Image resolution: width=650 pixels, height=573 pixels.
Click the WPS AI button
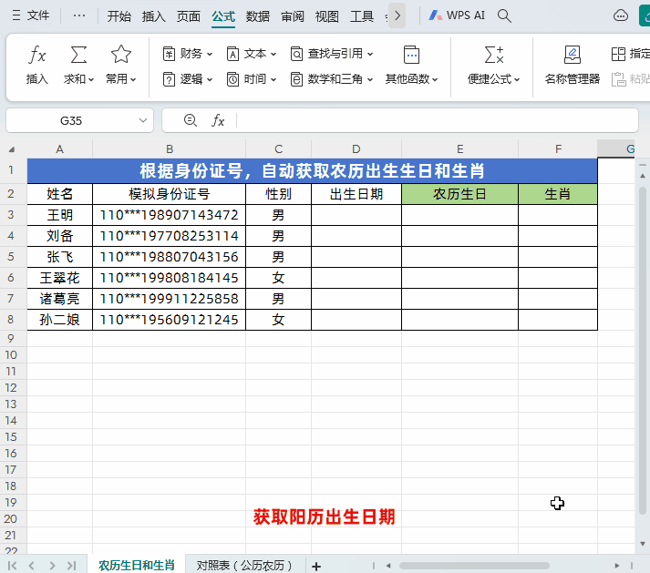458,15
